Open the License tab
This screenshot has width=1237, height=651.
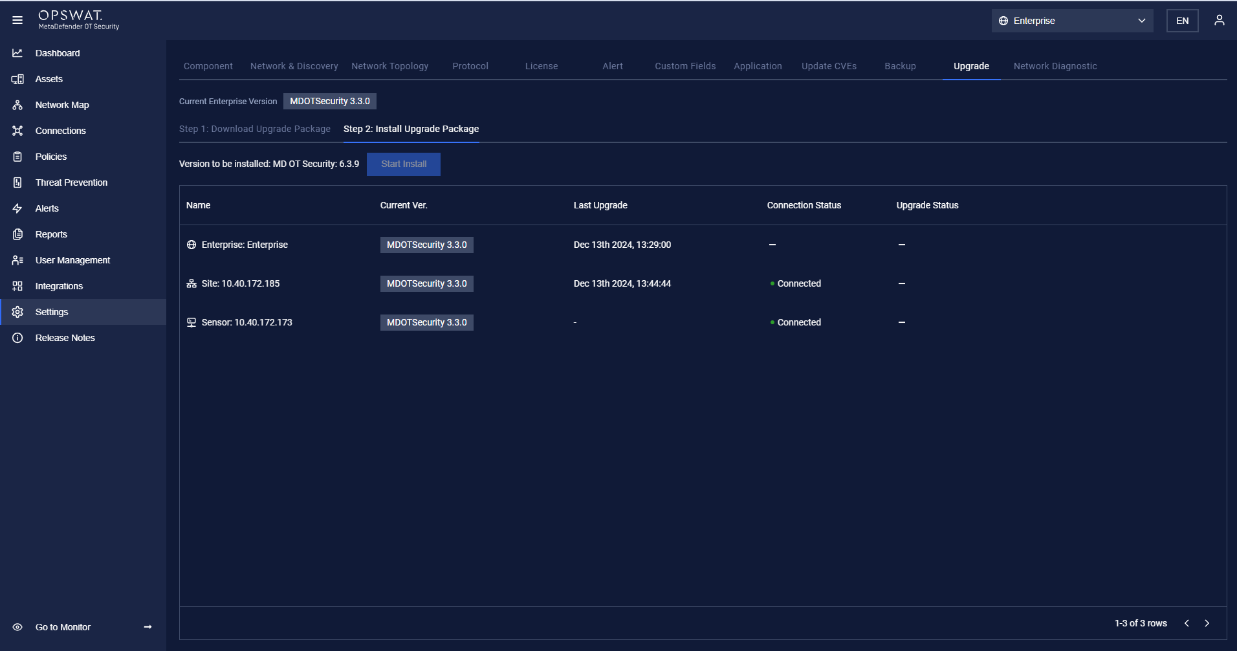pyautogui.click(x=542, y=66)
